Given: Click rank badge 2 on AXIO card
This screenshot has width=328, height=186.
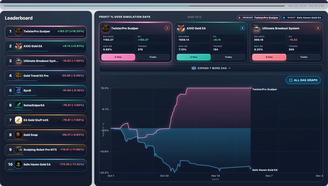Looking at the screenshot, I should tap(242, 28).
